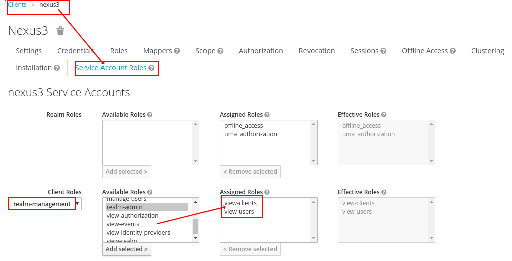The image size is (512, 261).
Task: Click Add selected under Client Roles
Action: pos(127,249)
